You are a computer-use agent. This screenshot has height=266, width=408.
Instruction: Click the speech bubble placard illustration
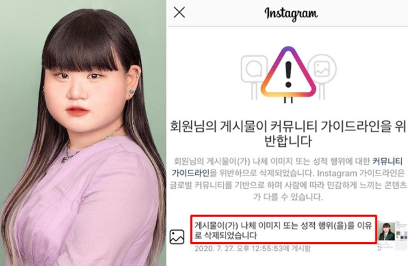[254, 77]
